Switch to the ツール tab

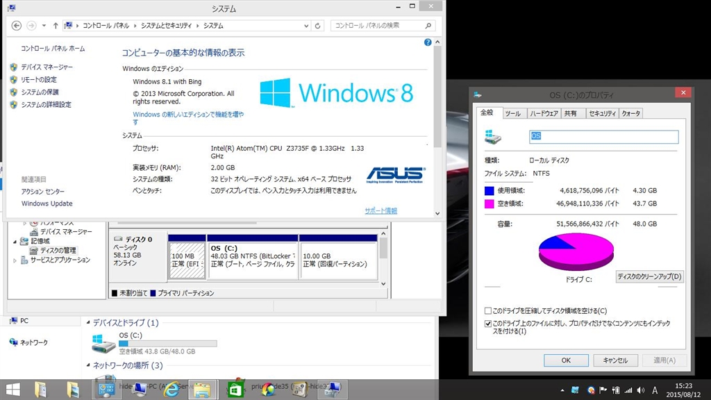pos(513,113)
